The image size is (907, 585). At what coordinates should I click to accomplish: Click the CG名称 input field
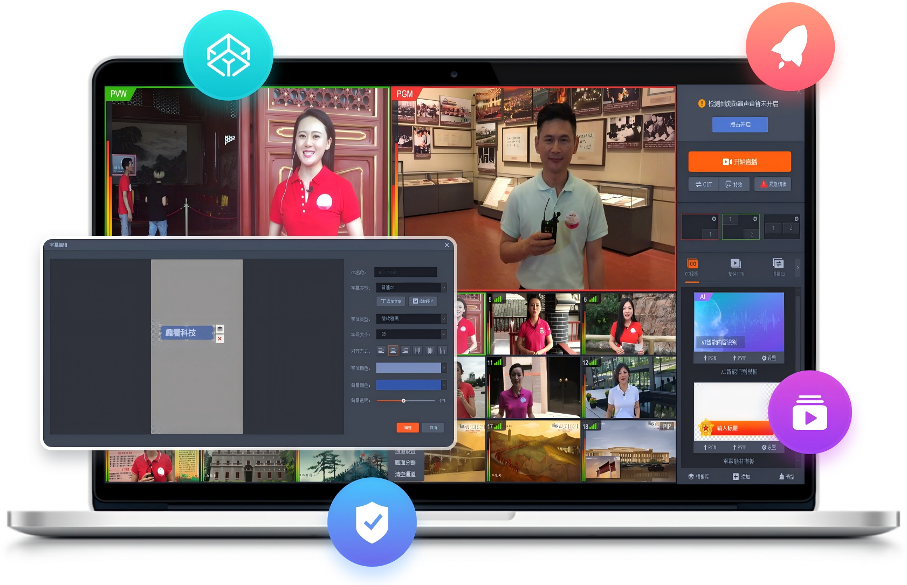pos(406,273)
